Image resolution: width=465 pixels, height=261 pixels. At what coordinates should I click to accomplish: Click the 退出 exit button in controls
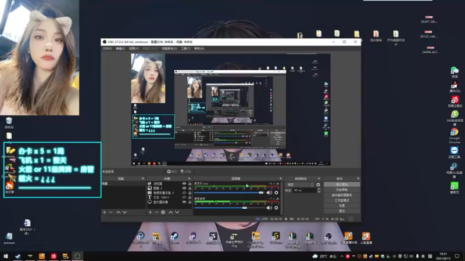pyautogui.click(x=342, y=211)
